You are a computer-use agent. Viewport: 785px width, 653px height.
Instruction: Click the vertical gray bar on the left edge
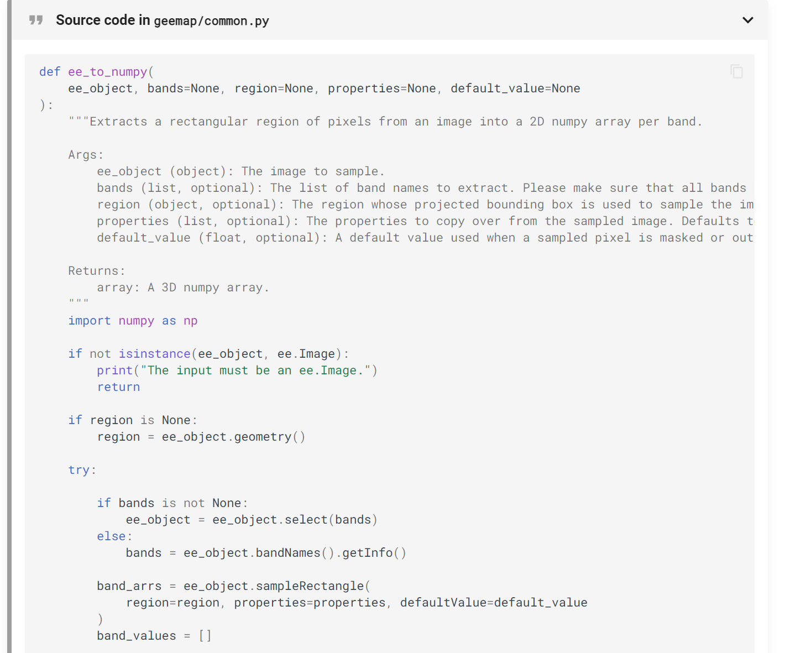tap(9, 326)
